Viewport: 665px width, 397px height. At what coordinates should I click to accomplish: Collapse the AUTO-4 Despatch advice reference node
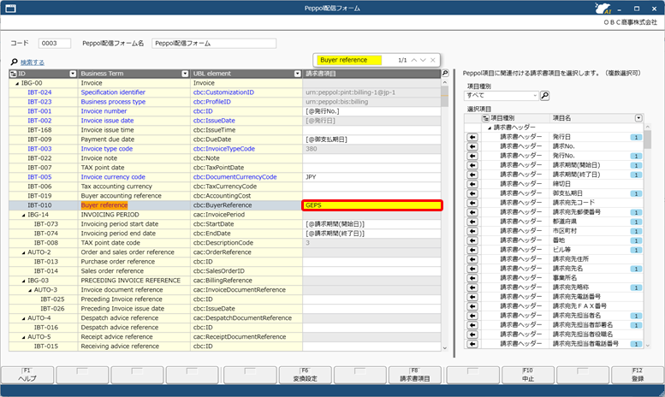(x=24, y=318)
